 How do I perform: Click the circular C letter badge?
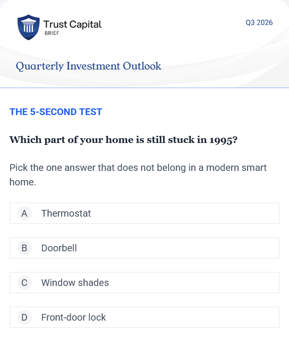click(25, 283)
